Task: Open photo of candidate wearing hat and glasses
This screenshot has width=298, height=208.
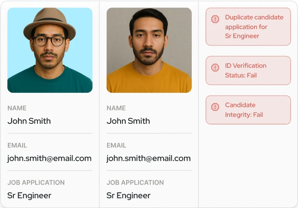Action: (50, 50)
